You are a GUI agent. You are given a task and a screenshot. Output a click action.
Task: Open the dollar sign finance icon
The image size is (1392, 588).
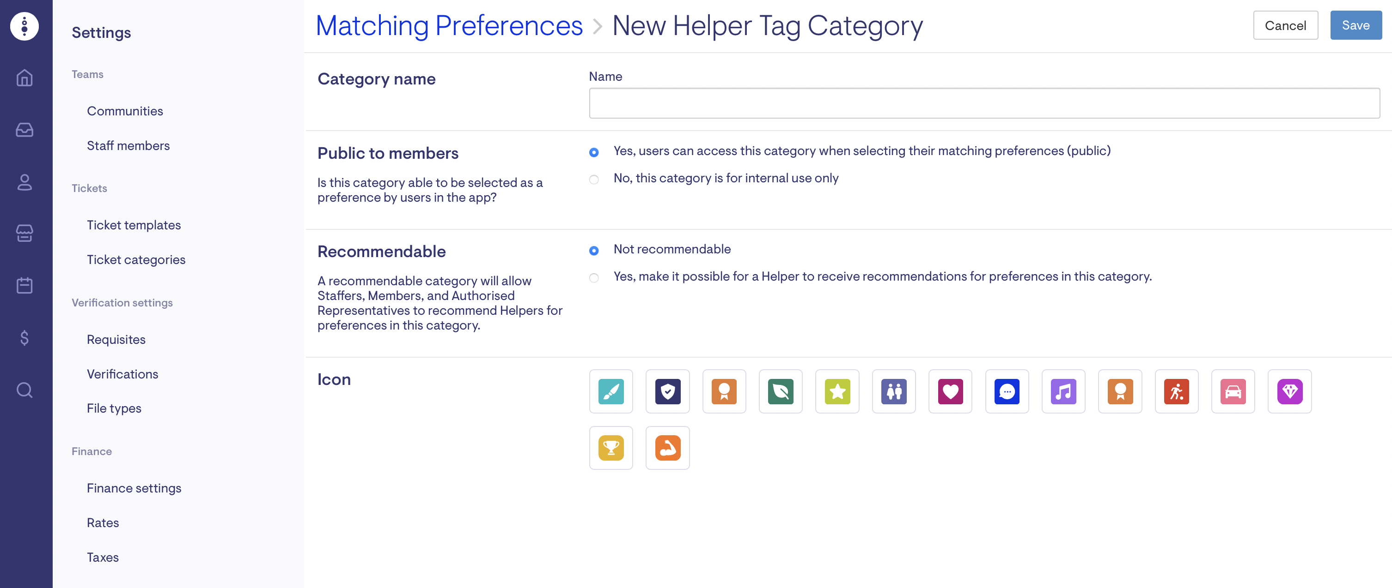point(24,338)
